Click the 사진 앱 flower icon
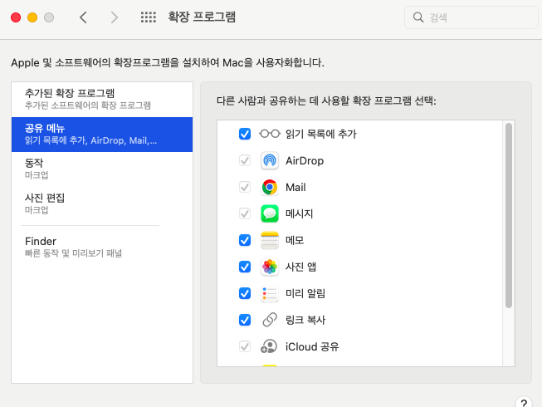The height and width of the screenshot is (407, 542). coord(270,267)
